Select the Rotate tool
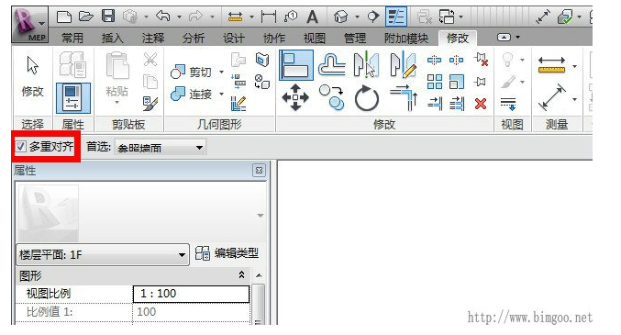 (x=367, y=98)
